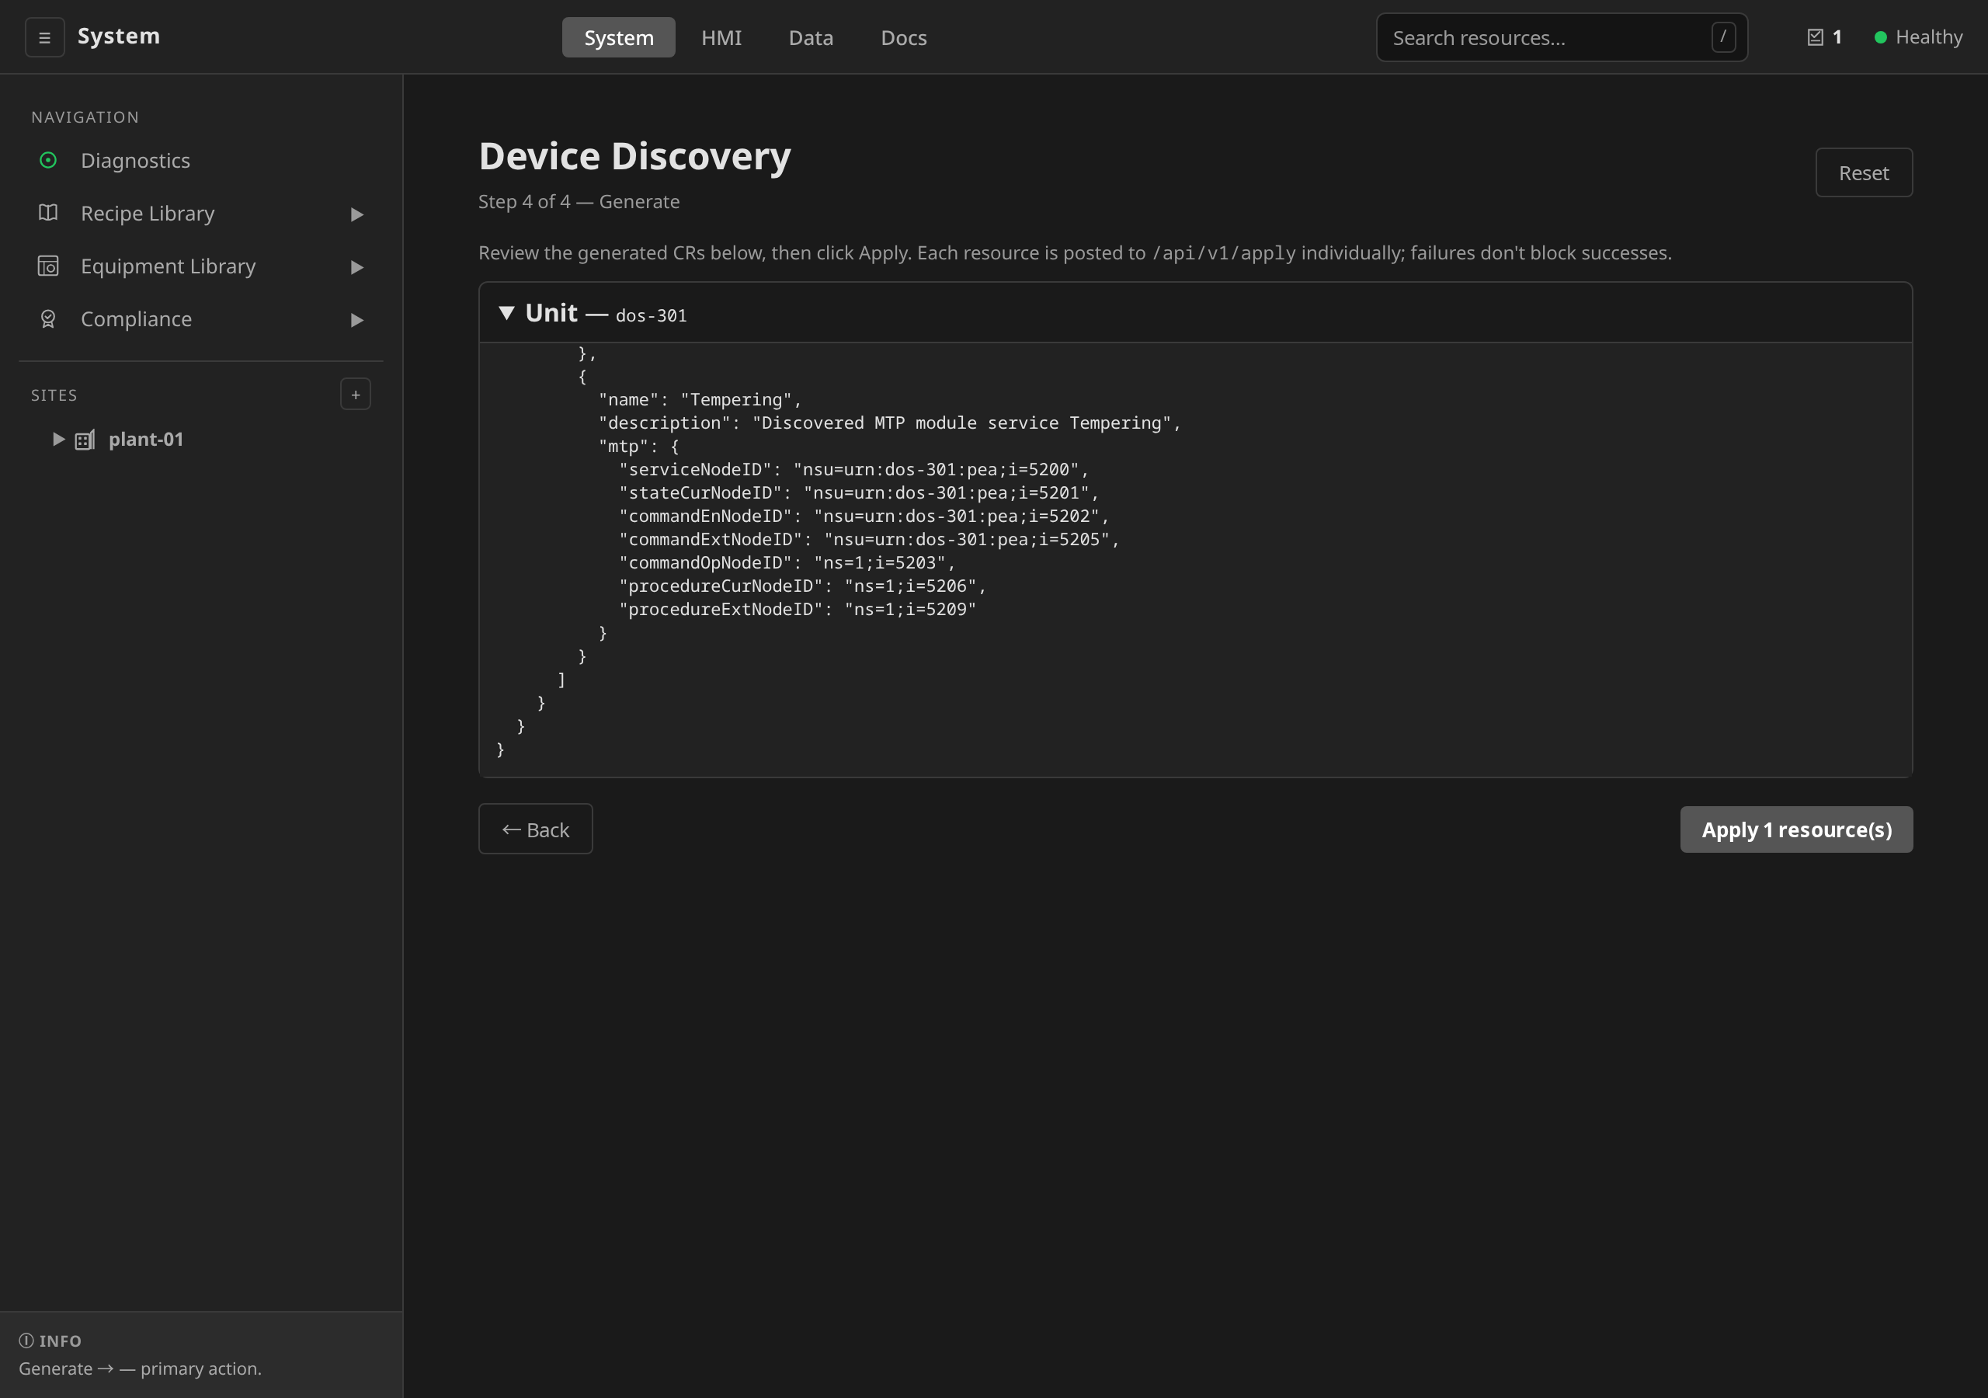Click the Compliance nav label
Screen dimensions: 1988x1398
(x=136, y=318)
